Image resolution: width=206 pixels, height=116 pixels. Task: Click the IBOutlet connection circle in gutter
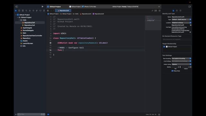tap(51, 43)
